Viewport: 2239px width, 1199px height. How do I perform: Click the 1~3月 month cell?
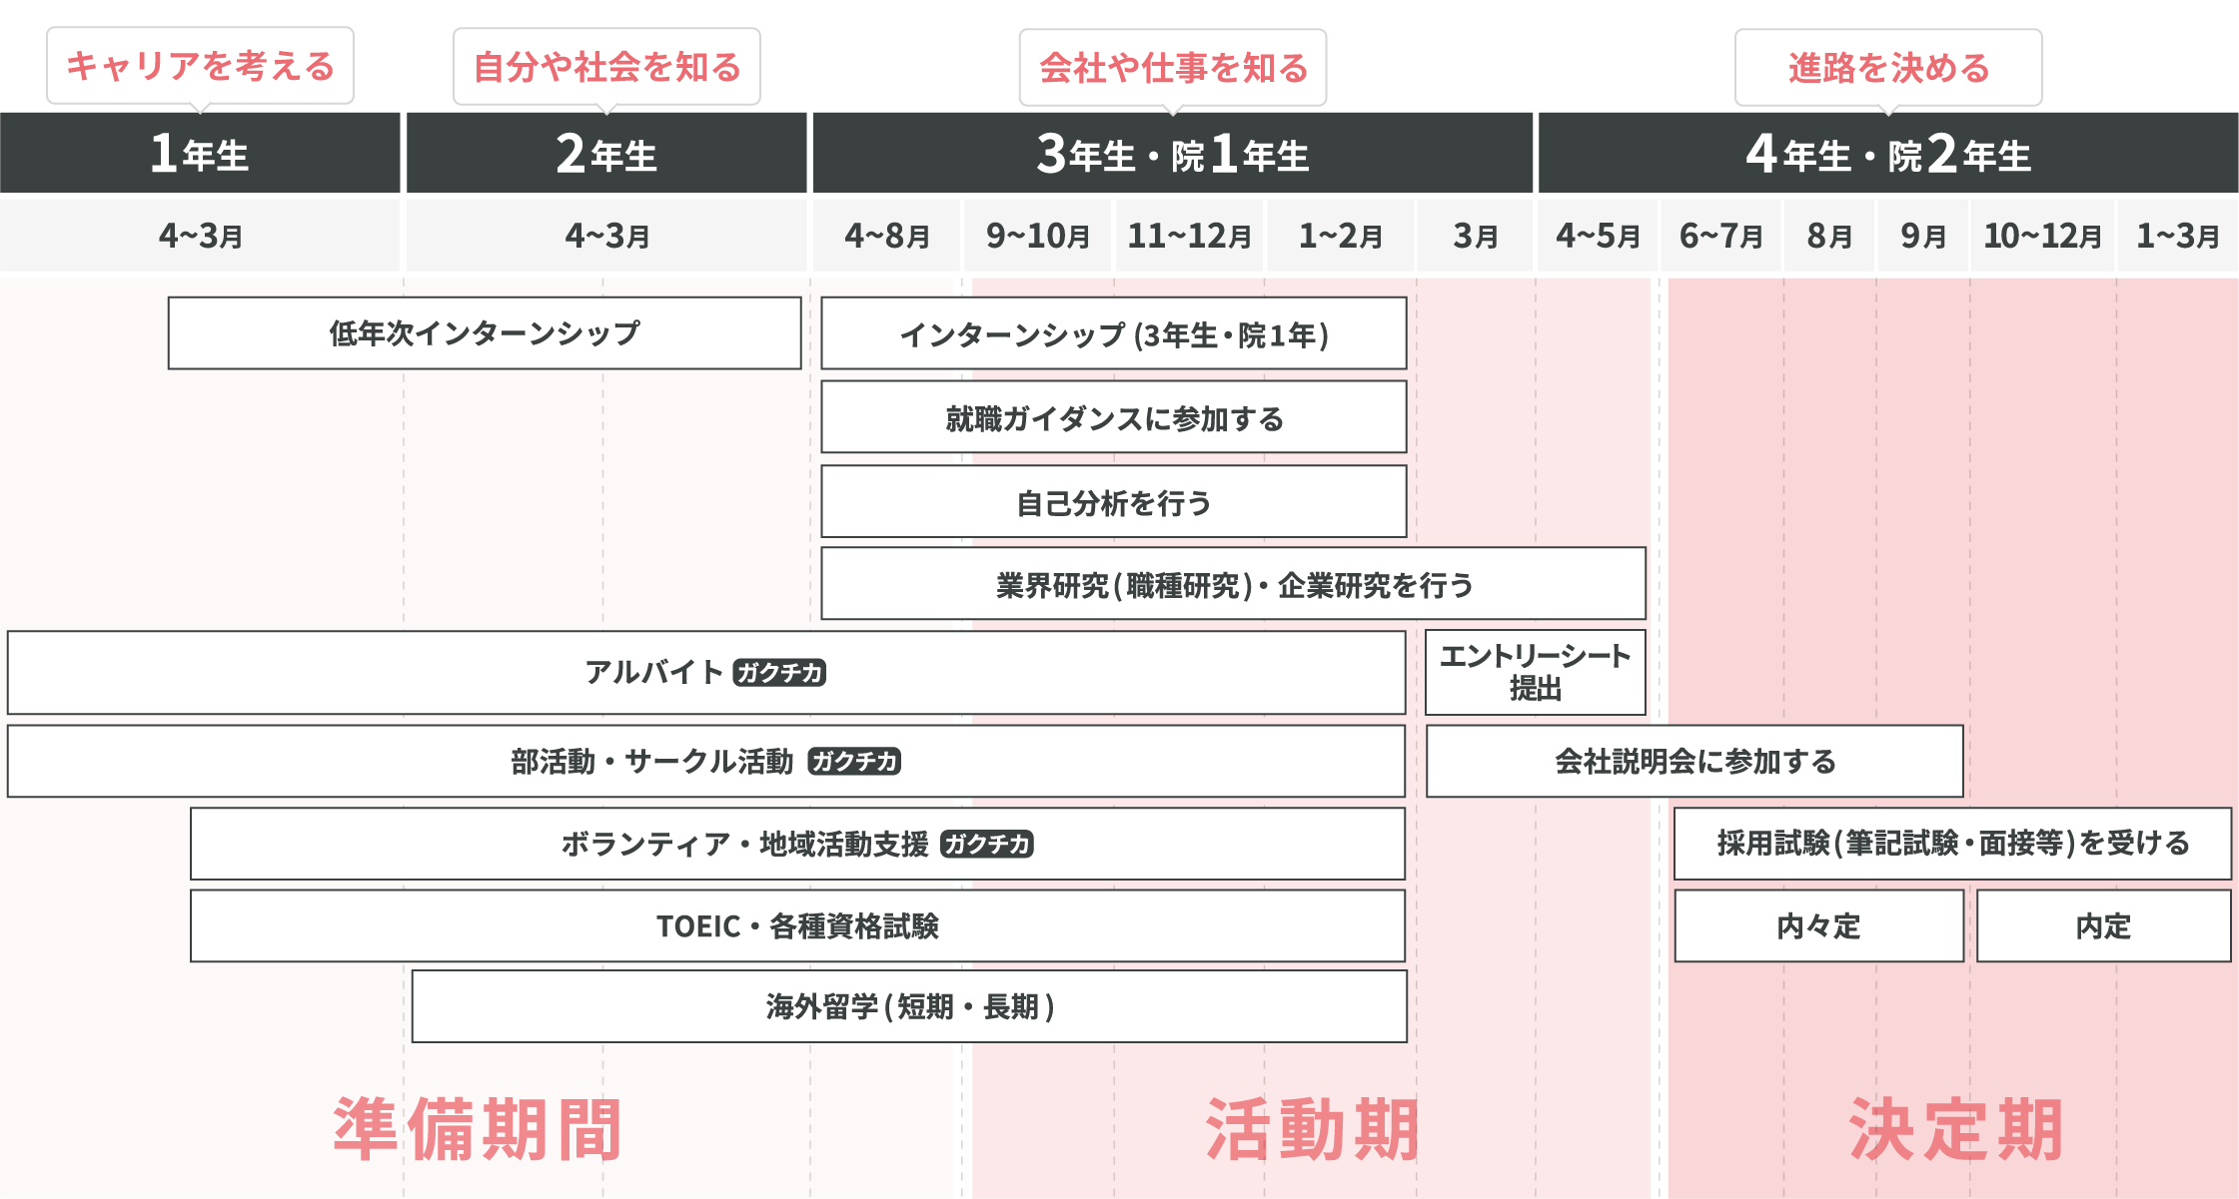click(x=2178, y=236)
